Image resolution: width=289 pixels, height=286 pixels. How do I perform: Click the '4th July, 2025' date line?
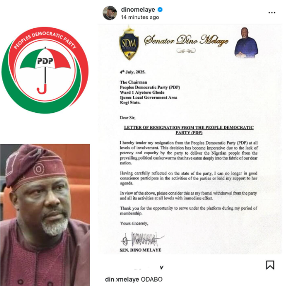pos(132,72)
